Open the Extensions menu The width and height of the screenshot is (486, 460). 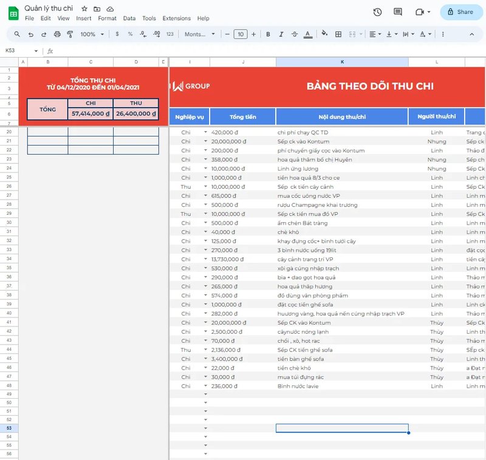(176, 18)
